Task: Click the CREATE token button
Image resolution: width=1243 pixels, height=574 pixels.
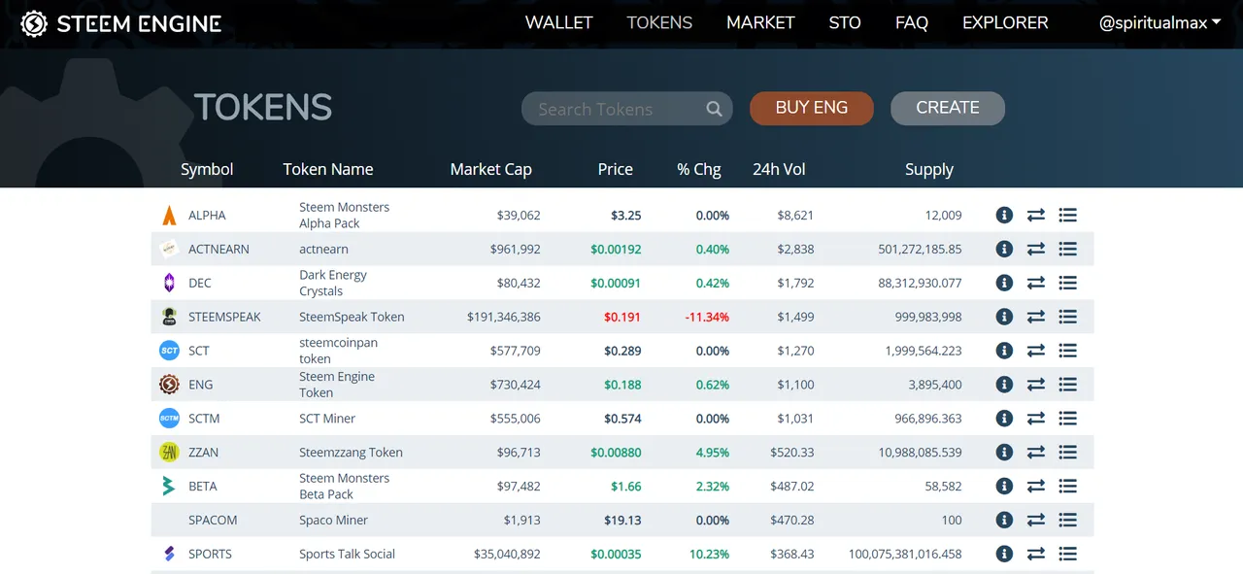Action: pos(948,108)
